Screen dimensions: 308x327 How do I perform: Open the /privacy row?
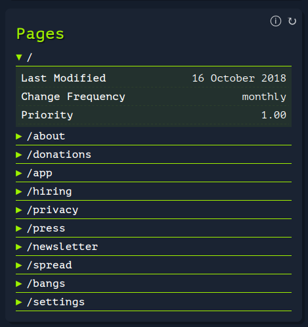(x=154, y=210)
